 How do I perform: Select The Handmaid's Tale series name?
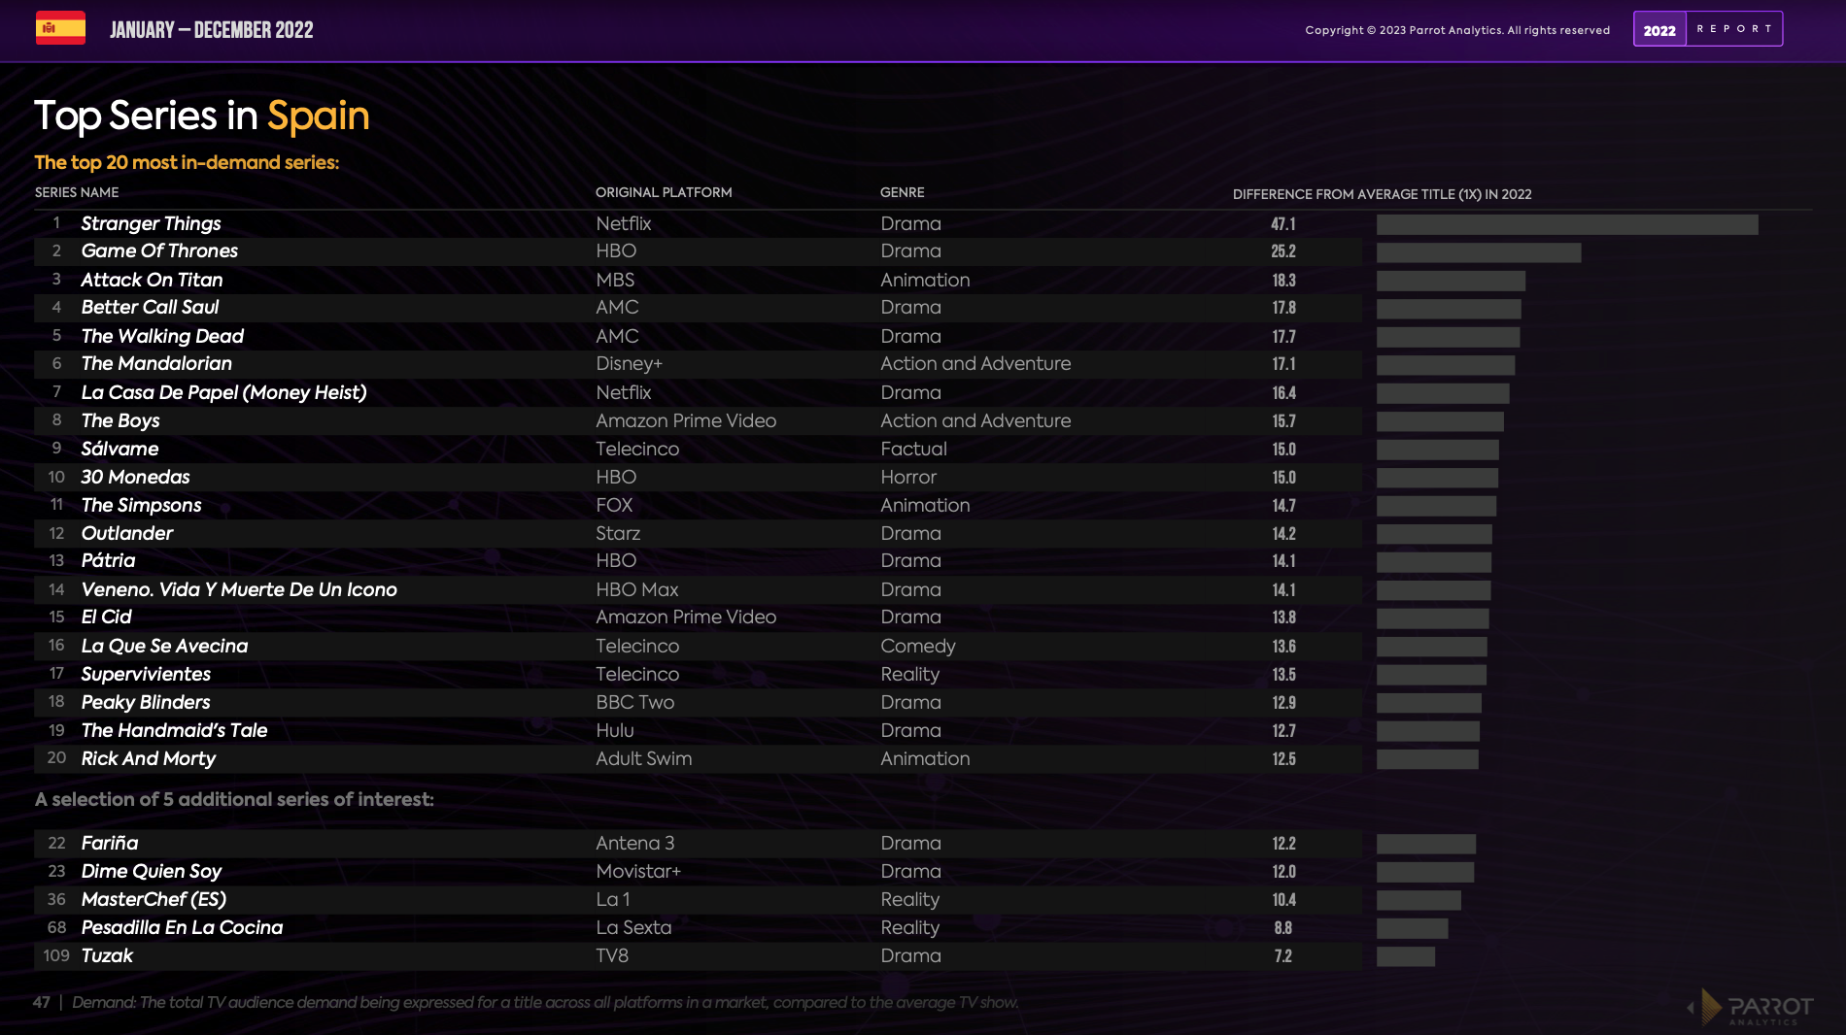coord(175,730)
